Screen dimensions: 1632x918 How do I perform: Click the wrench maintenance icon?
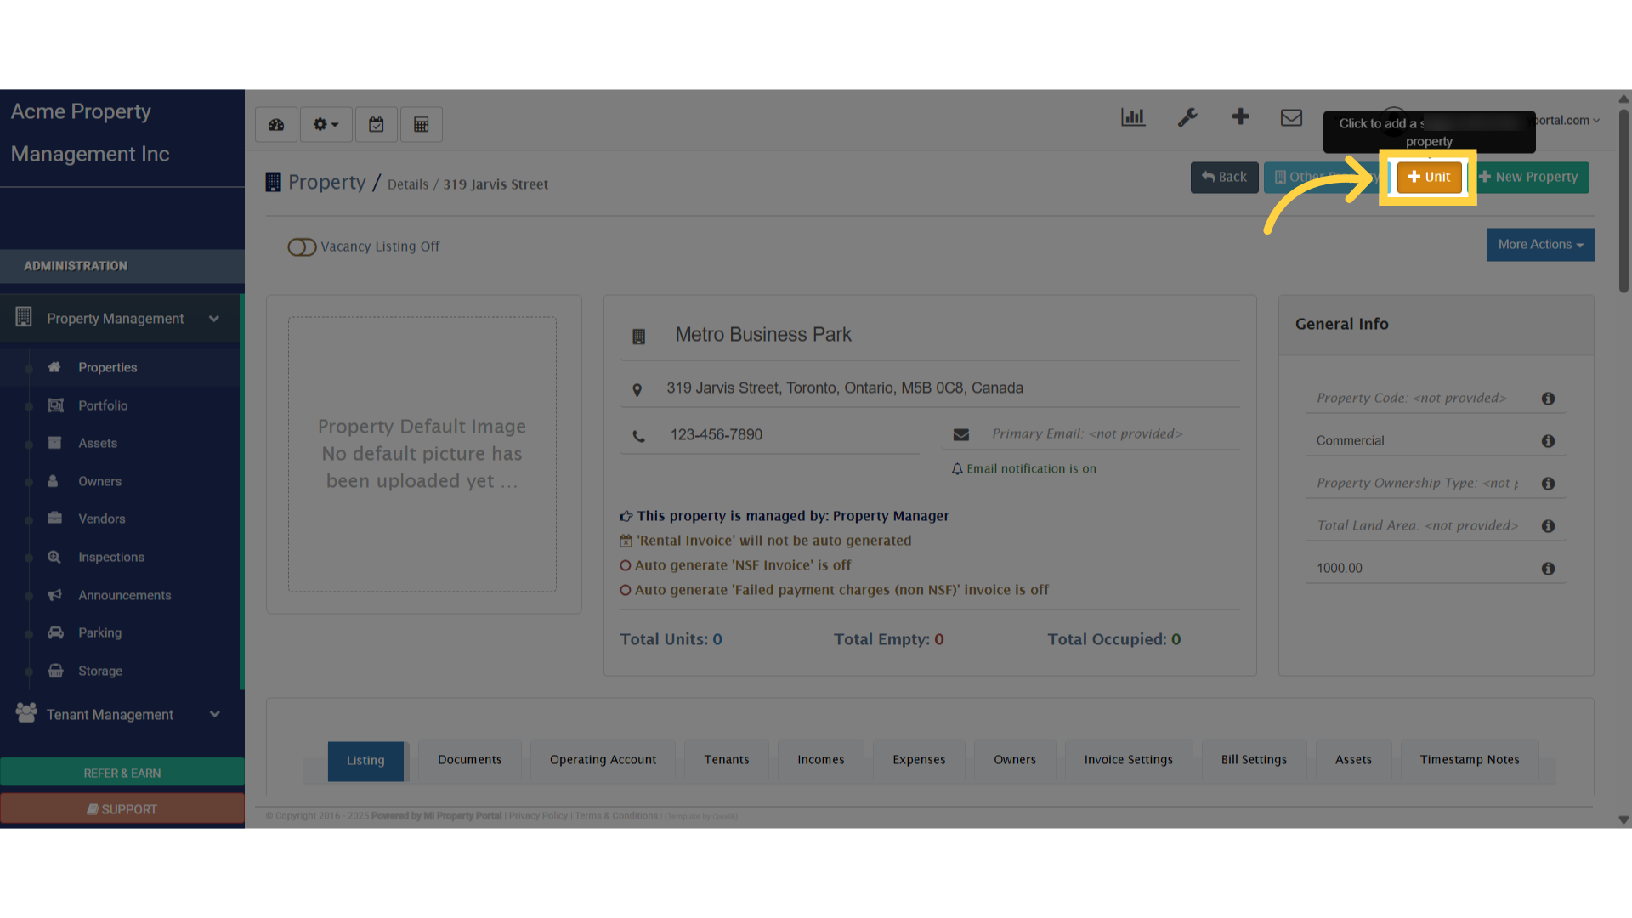pyautogui.click(x=1187, y=117)
